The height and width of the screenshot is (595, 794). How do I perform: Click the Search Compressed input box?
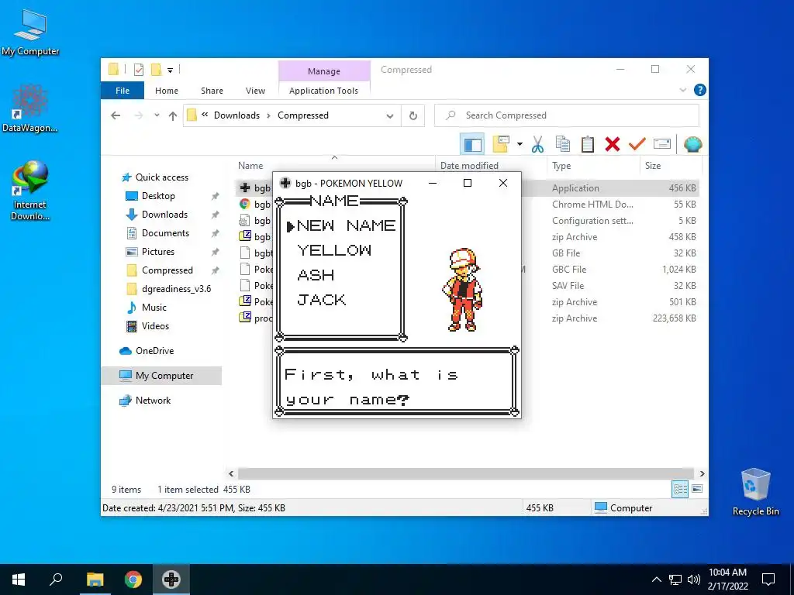567,115
